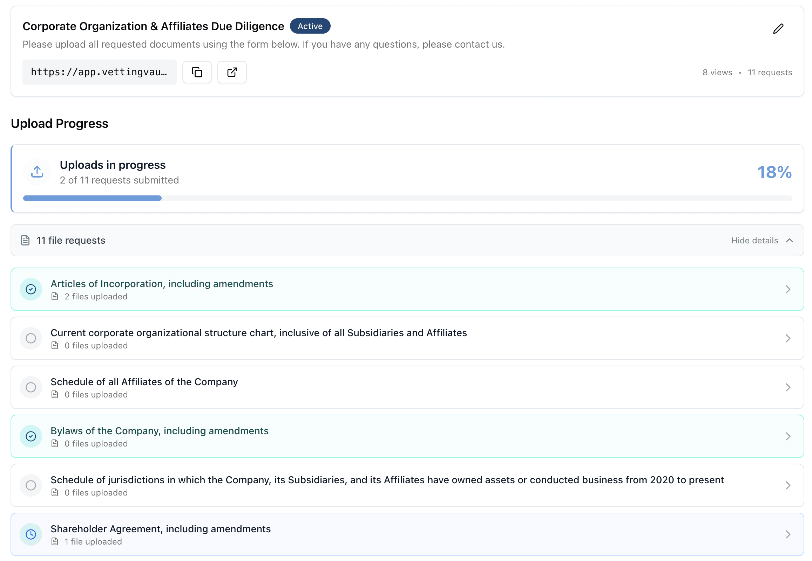Expand the Schedule of jurisdictions request
This screenshot has height=561, width=812.
click(788, 485)
